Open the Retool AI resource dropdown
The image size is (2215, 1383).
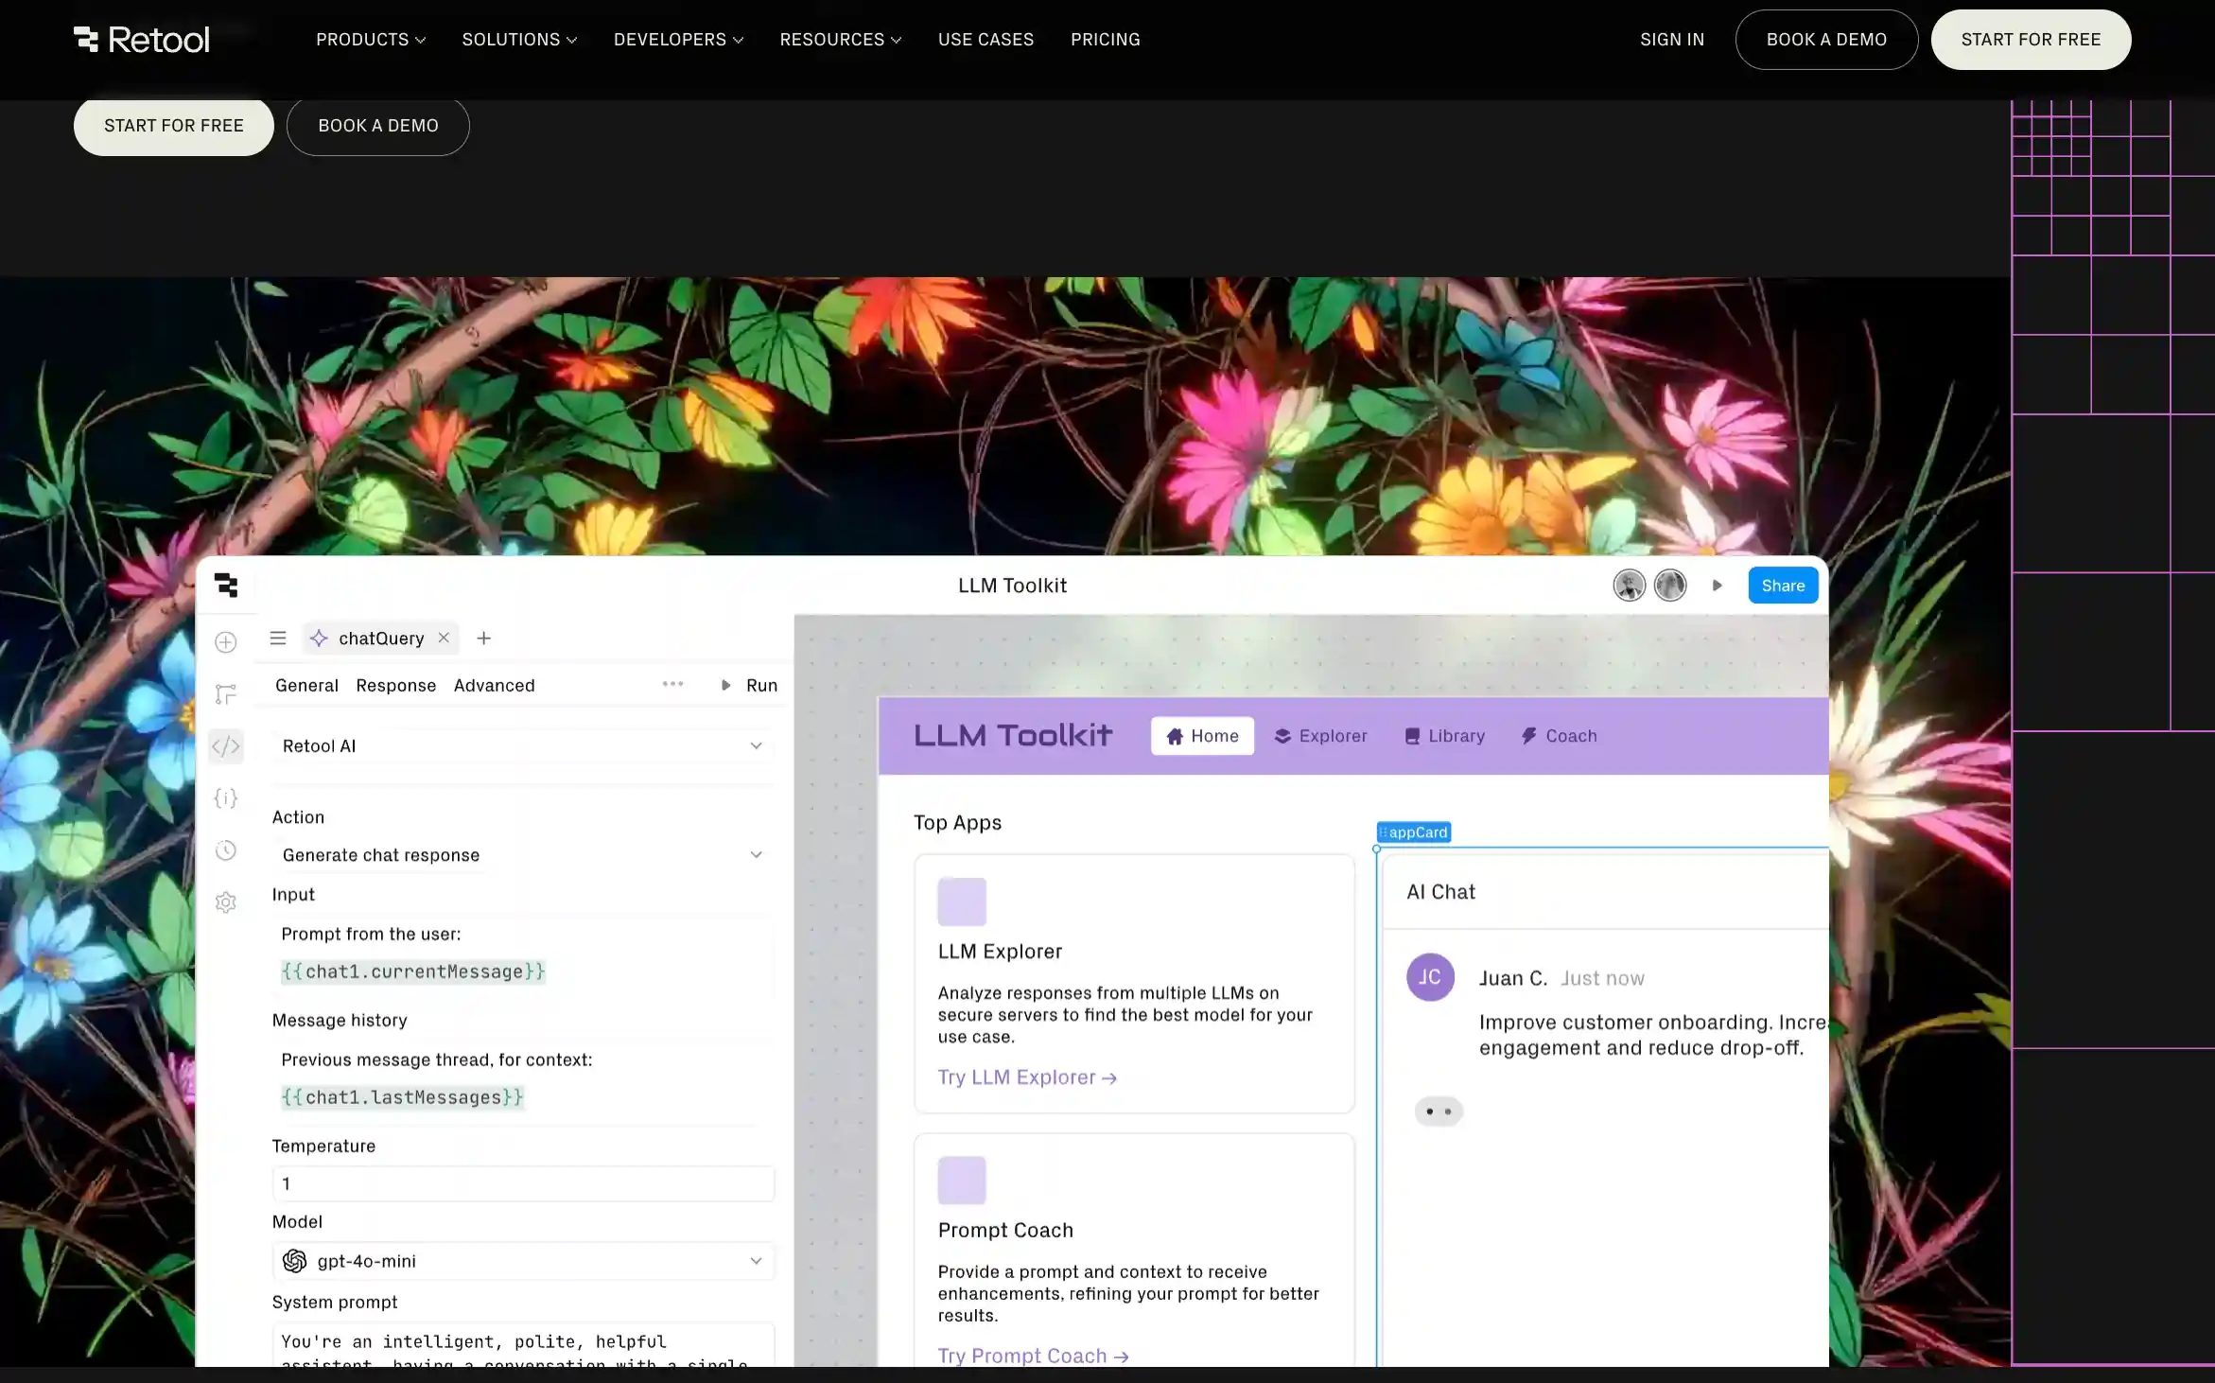coord(523,746)
